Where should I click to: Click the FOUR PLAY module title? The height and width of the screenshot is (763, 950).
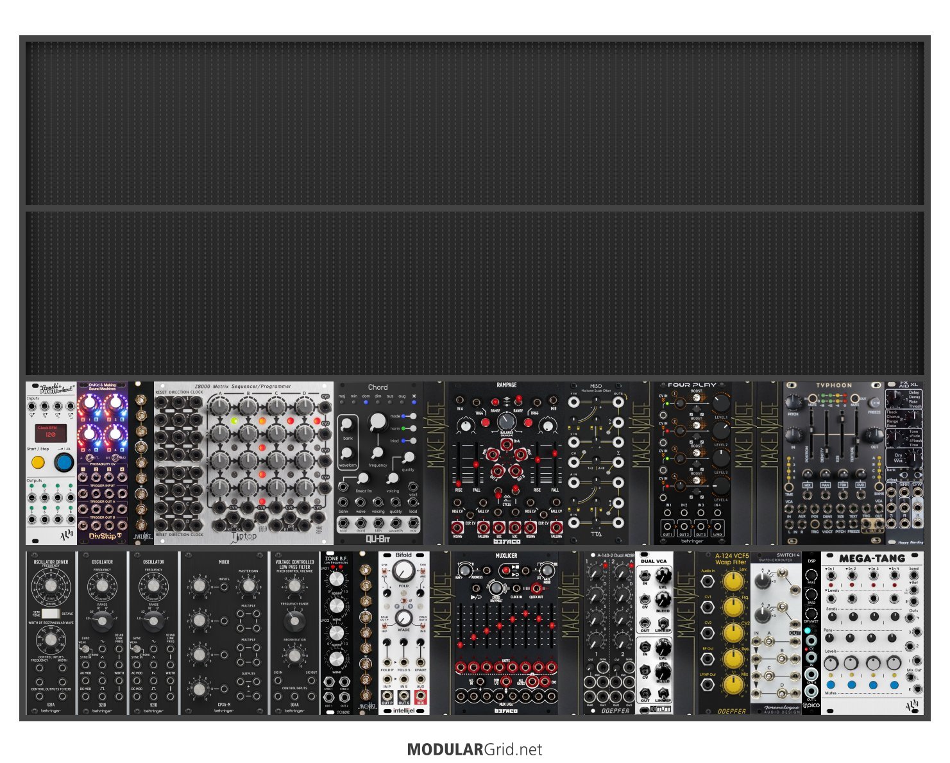[x=692, y=385]
